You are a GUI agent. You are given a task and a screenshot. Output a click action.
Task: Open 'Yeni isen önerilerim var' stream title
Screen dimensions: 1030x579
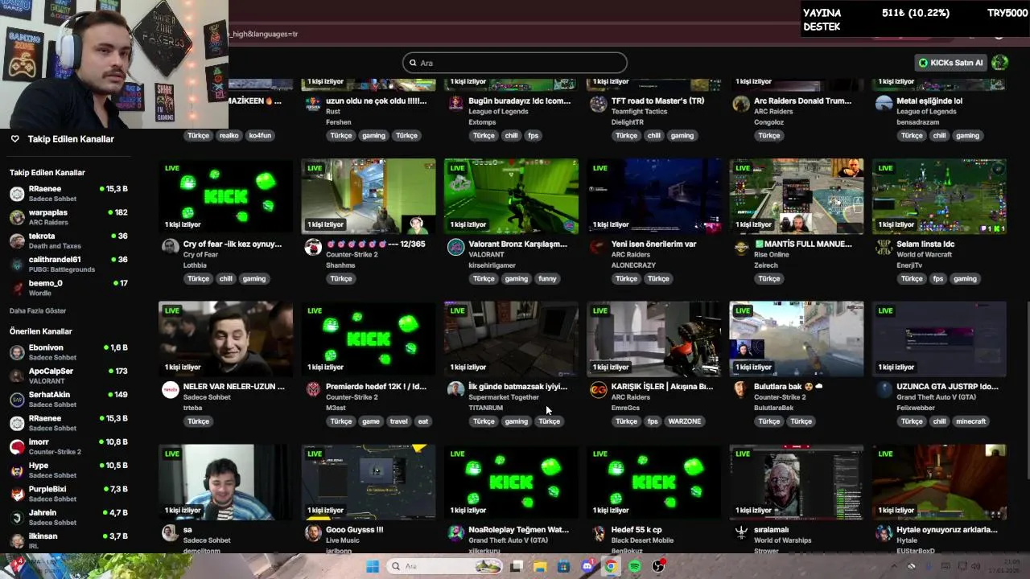tap(654, 244)
